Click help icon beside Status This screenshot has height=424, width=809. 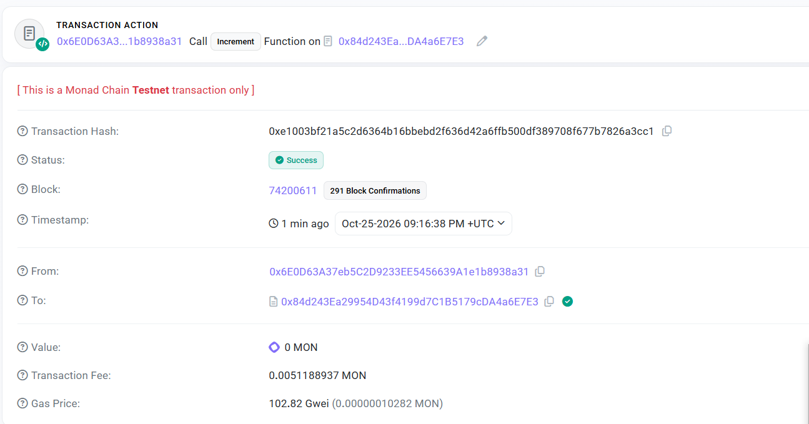pos(22,160)
